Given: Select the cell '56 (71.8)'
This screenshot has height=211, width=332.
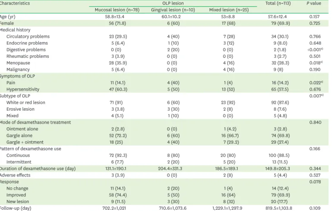Looking at the screenshot, I should tap(117, 23).
